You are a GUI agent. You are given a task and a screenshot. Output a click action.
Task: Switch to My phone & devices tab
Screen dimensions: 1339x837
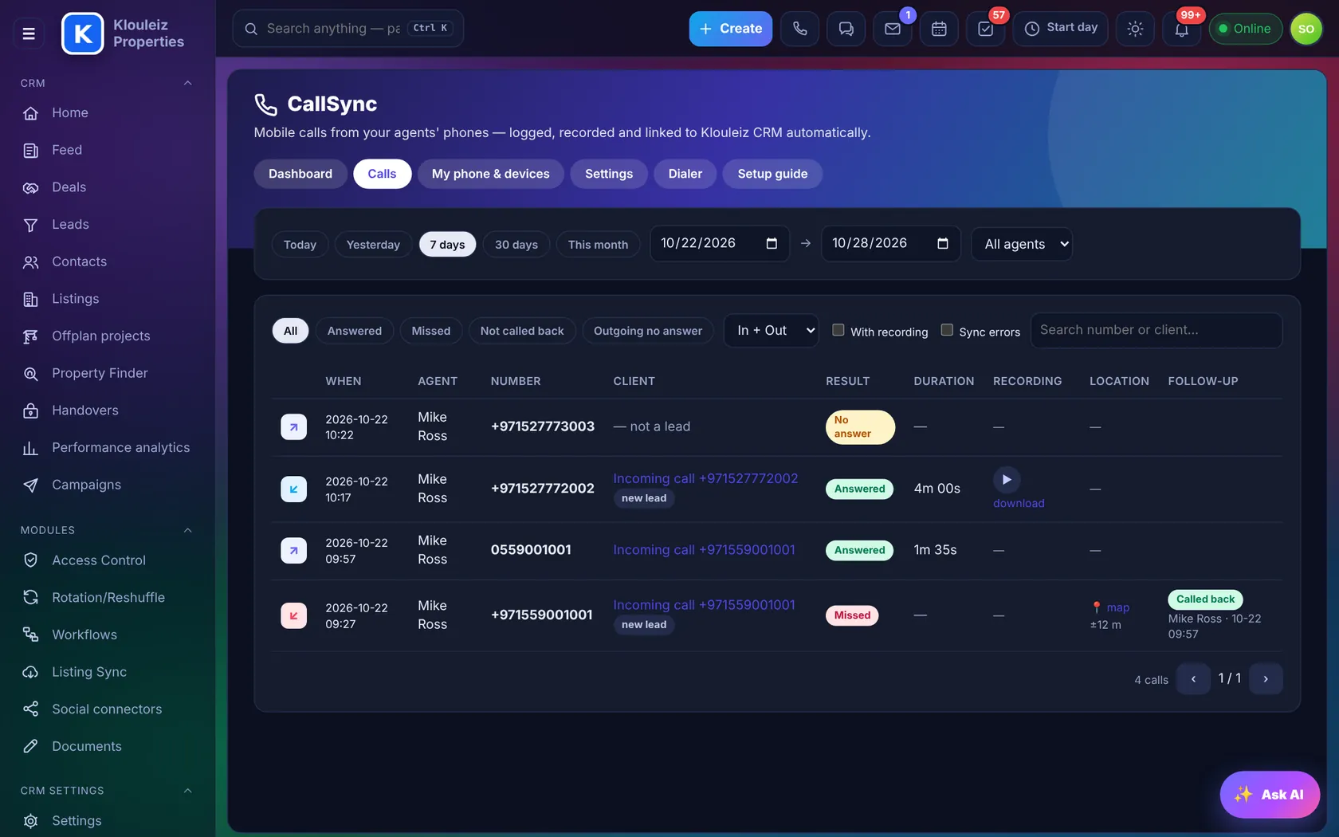(x=490, y=174)
